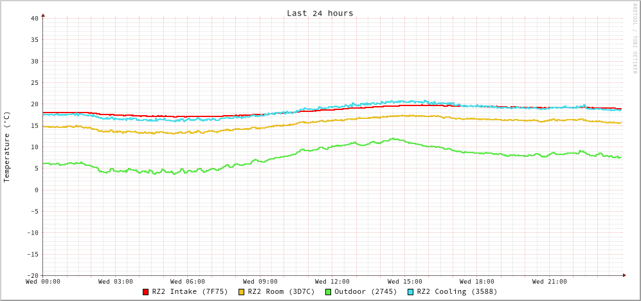Select the RZ2 Room (3D7C) legend label
This screenshot has width=641, height=301.
pyautogui.click(x=281, y=291)
